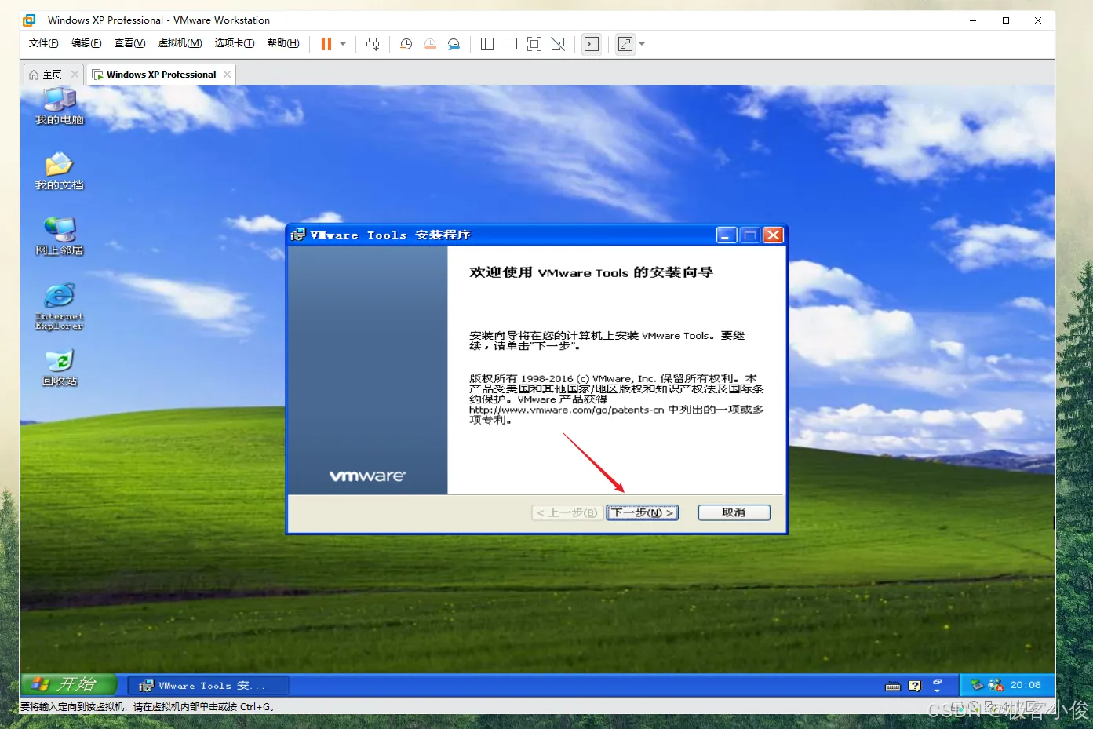Select the 我的电脑 desktop icon
The image size is (1093, 729).
(x=60, y=106)
